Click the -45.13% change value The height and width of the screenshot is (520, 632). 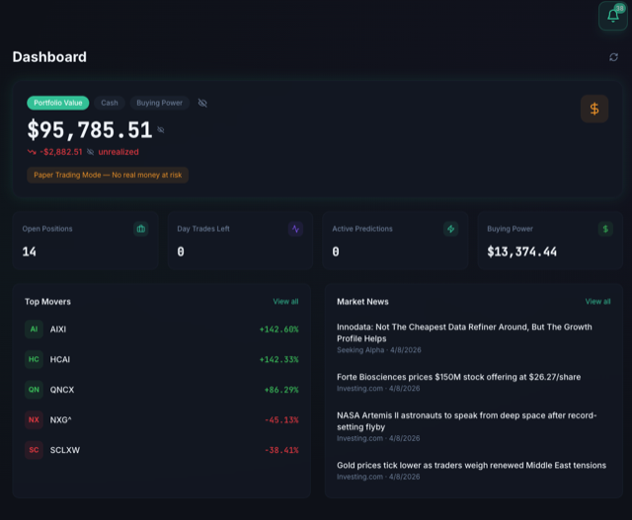coord(281,419)
